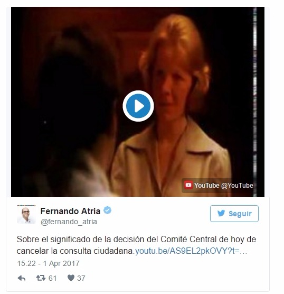Viewport: 284px width, 294px height.
Task: Open the @fernando_atria handle link
Action: pos(69,222)
